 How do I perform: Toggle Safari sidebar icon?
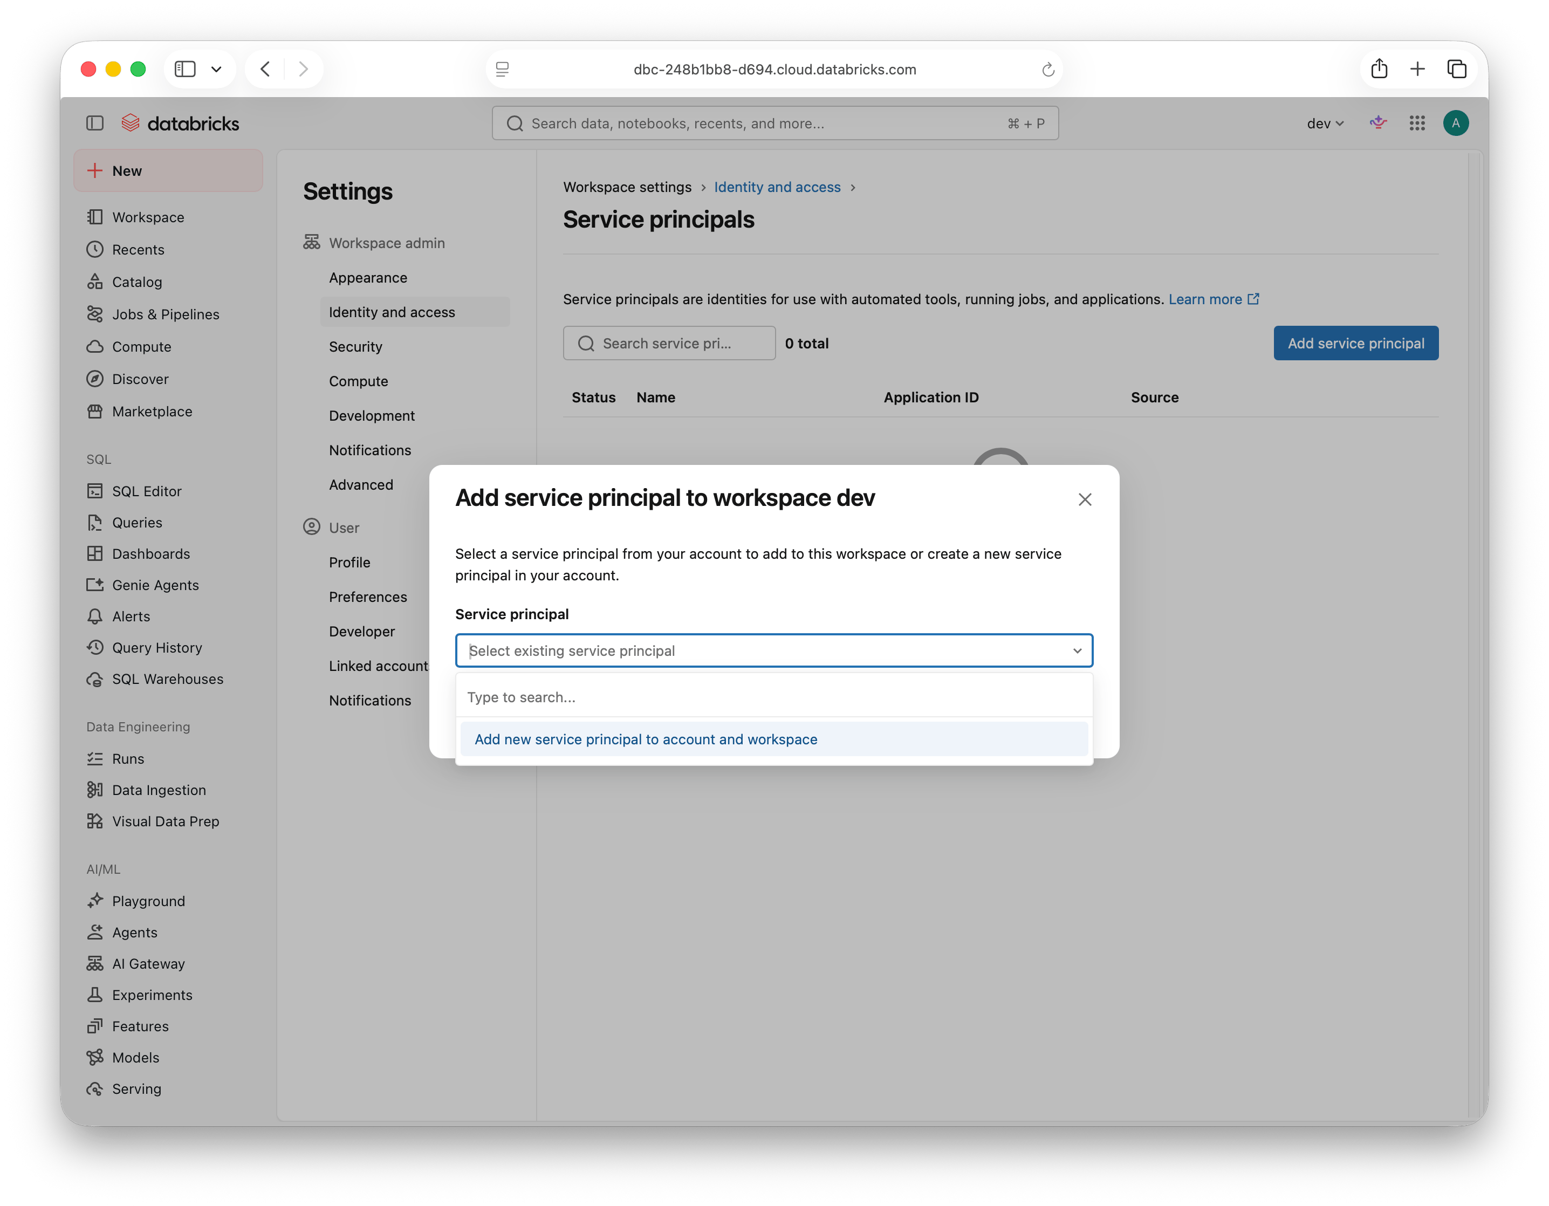point(185,69)
